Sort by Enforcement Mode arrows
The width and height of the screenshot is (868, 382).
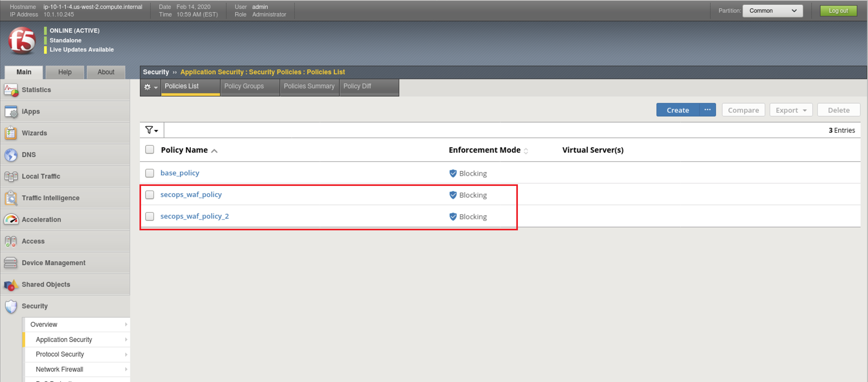526,151
